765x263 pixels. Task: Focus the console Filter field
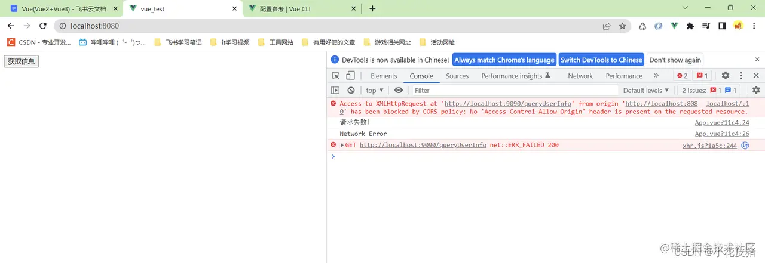[x=514, y=91]
